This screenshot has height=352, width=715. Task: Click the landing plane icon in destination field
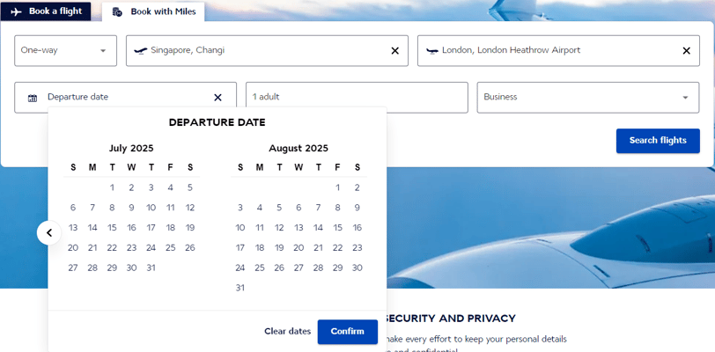tap(431, 51)
